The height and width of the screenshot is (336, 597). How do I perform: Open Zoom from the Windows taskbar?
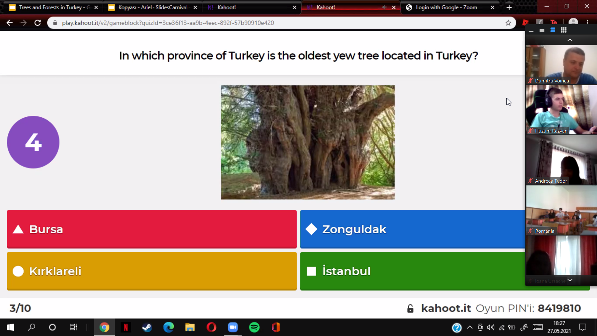[x=233, y=327]
